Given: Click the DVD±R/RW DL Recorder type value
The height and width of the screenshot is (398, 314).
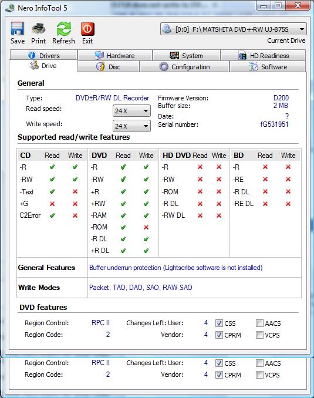Looking at the screenshot, I should point(113,98).
